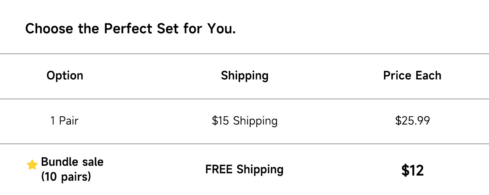The width and height of the screenshot is (489, 195).
Task: Click the divider line below column headers
Action: pyautogui.click(x=244, y=99)
